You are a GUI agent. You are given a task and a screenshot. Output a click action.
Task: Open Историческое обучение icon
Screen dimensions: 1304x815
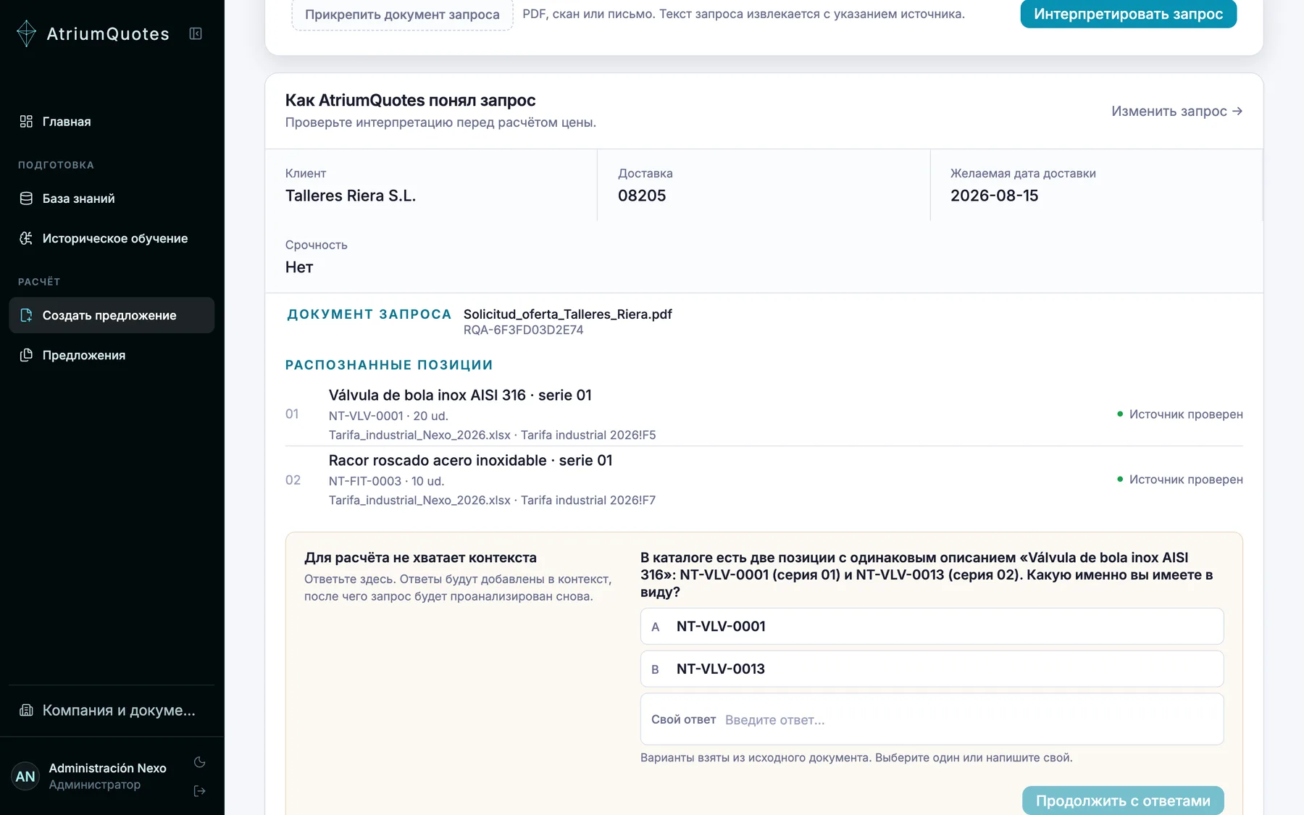26,238
